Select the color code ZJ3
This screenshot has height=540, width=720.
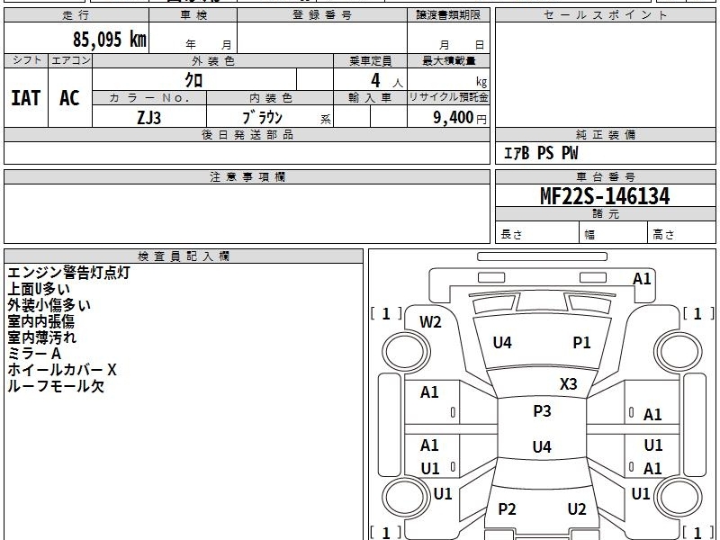[x=149, y=118]
